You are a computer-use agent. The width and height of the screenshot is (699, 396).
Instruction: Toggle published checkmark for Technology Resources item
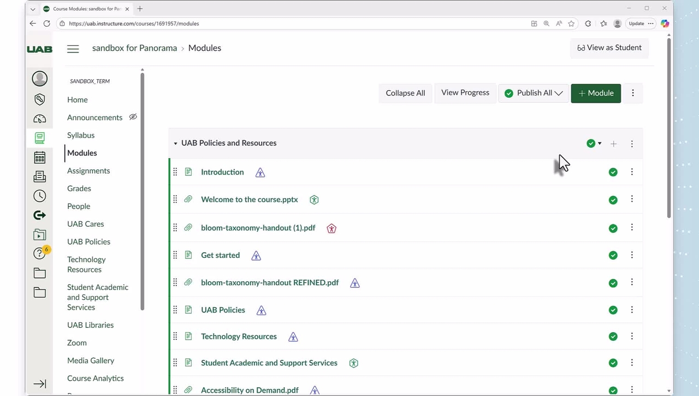point(613,336)
